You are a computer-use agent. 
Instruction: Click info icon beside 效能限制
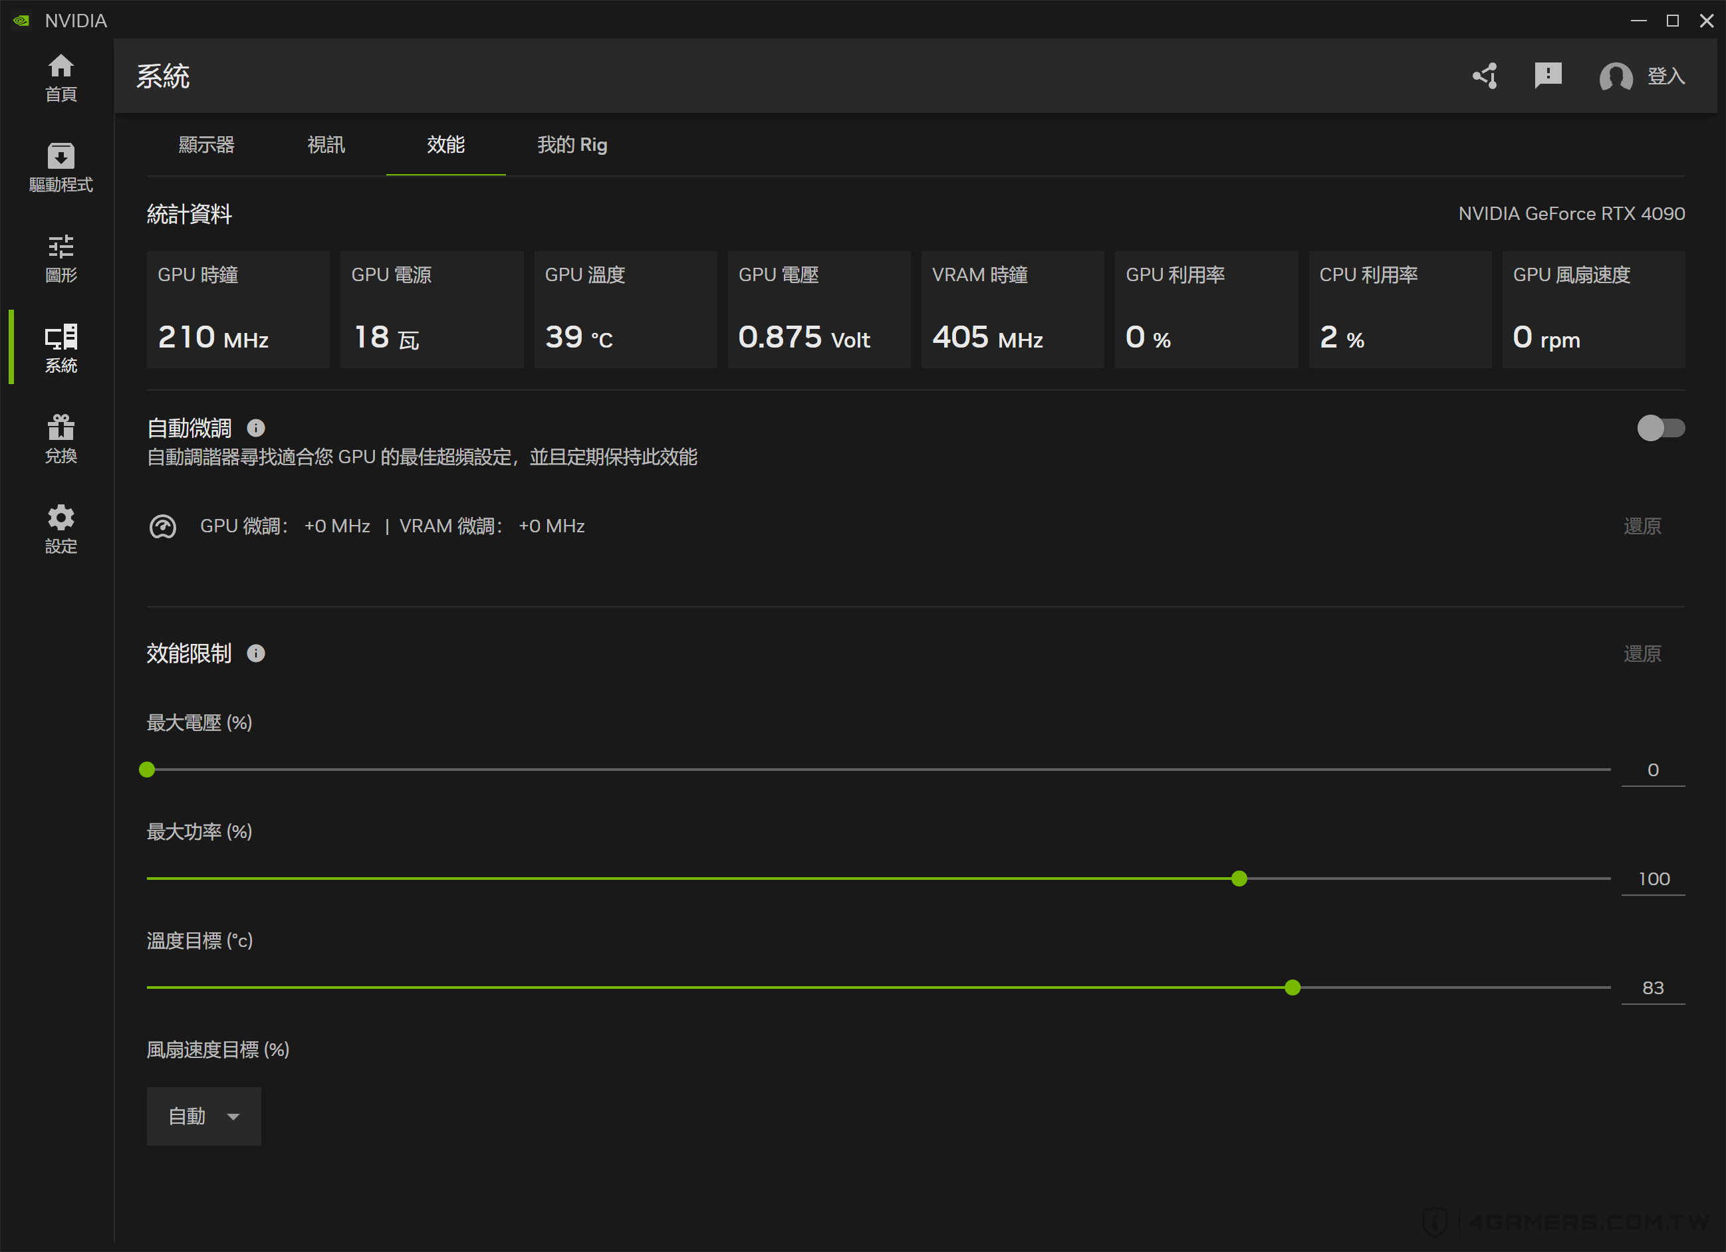(x=256, y=653)
